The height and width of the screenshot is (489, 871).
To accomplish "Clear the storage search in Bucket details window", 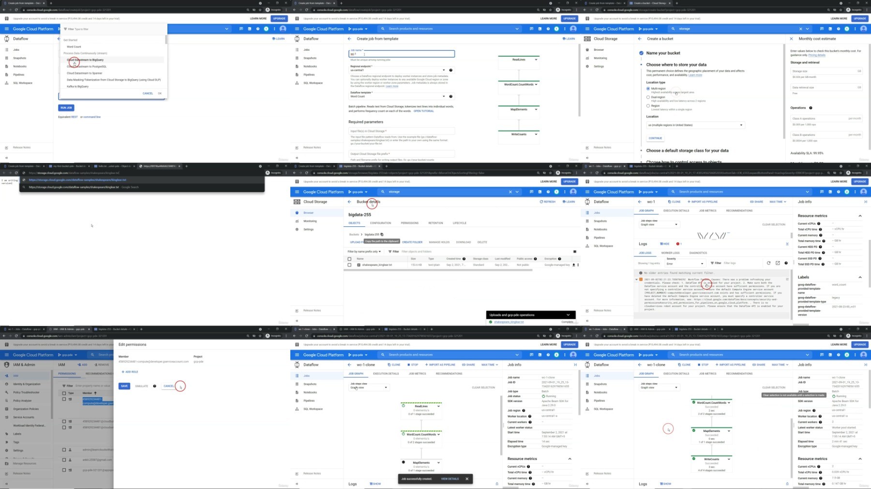I will coord(510,192).
